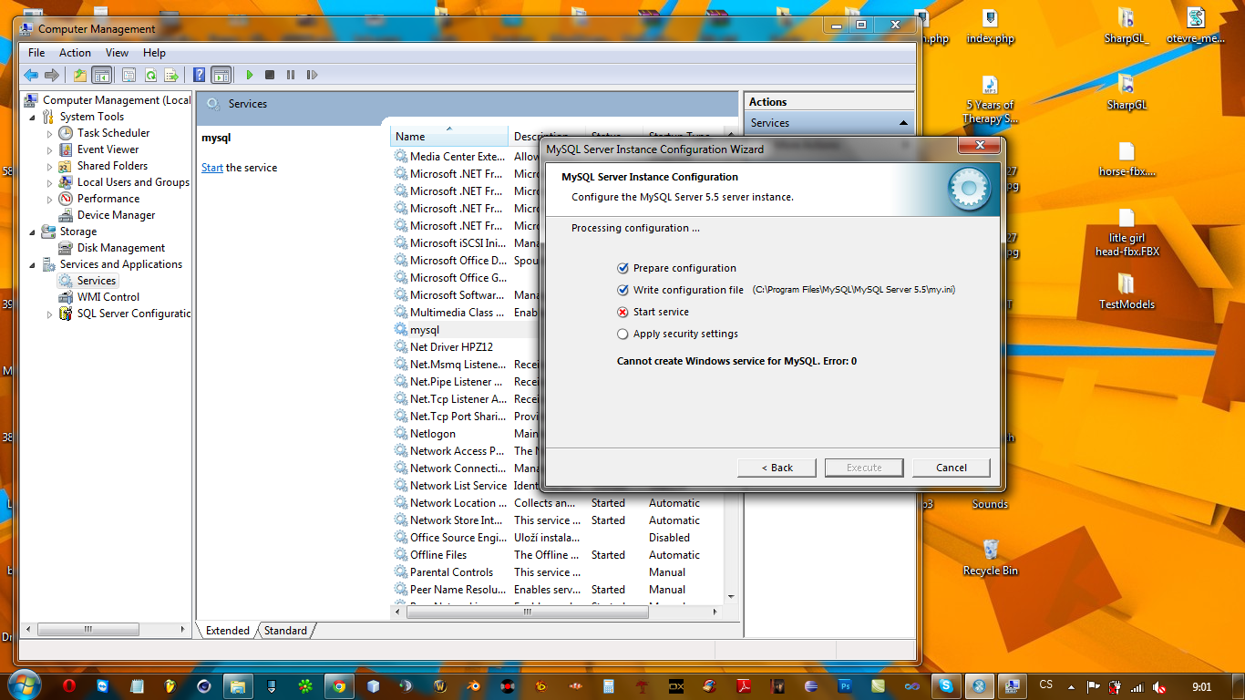This screenshot has height=700, width=1245.
Task: Click the Export List toolbar icon
Action: point(171,75)
